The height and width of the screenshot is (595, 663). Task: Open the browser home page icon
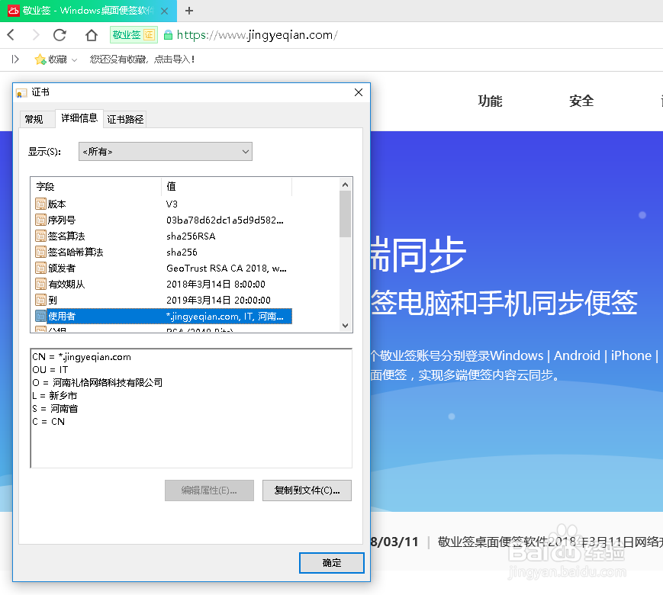coord(92,34)
